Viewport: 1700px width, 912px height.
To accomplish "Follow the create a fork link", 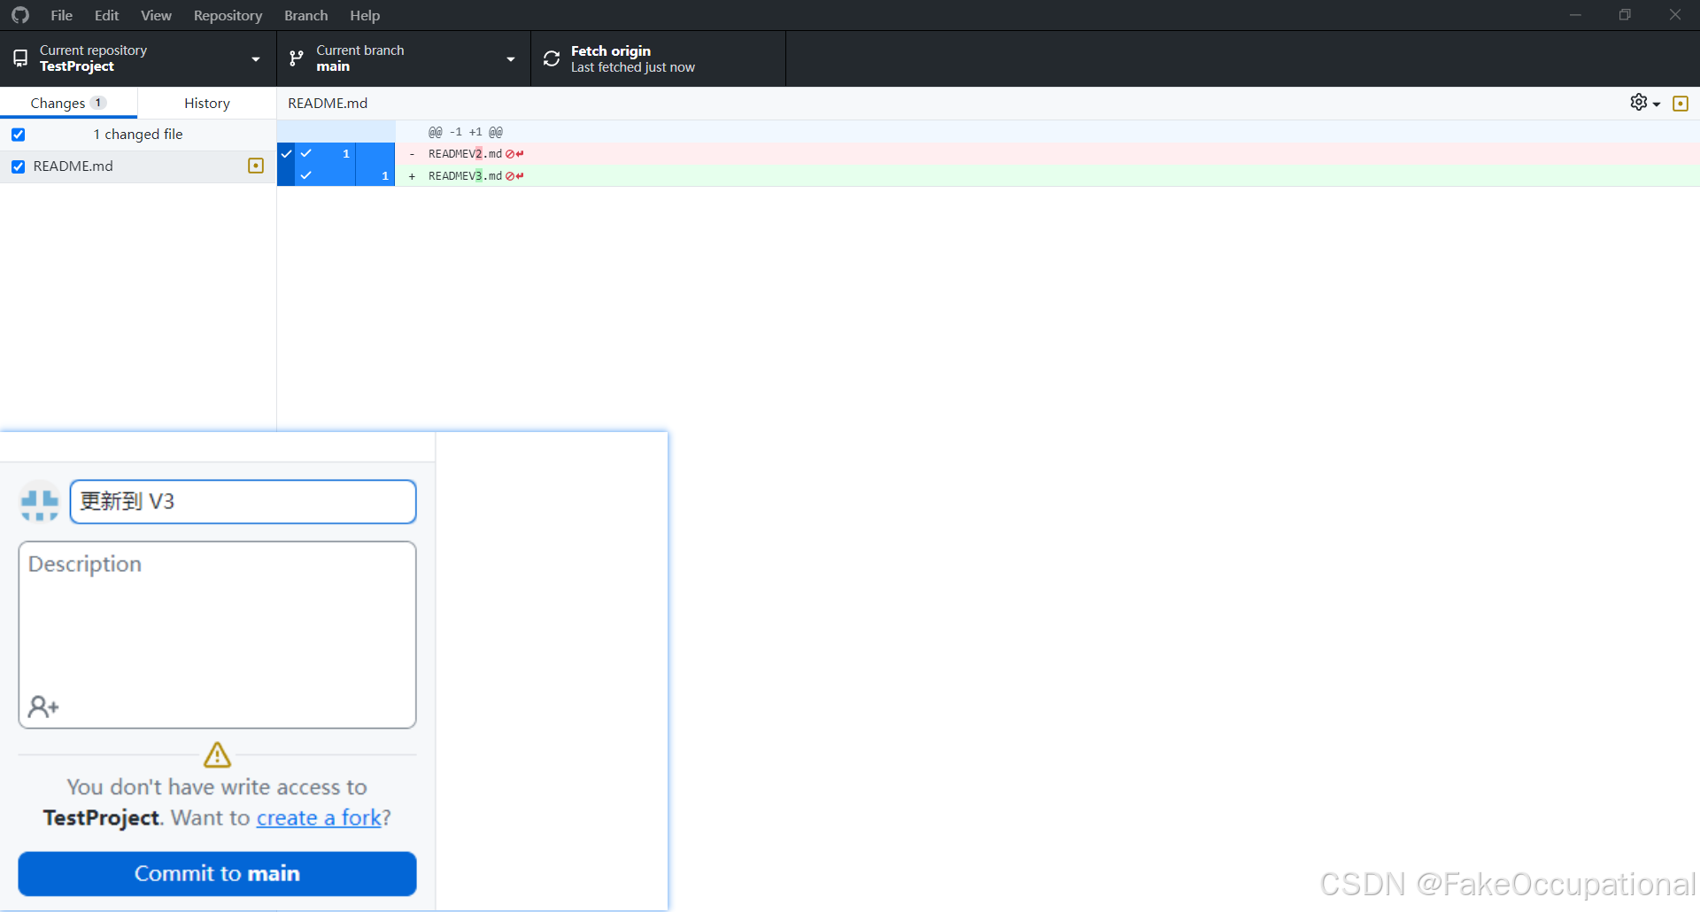I will (319, 817).
